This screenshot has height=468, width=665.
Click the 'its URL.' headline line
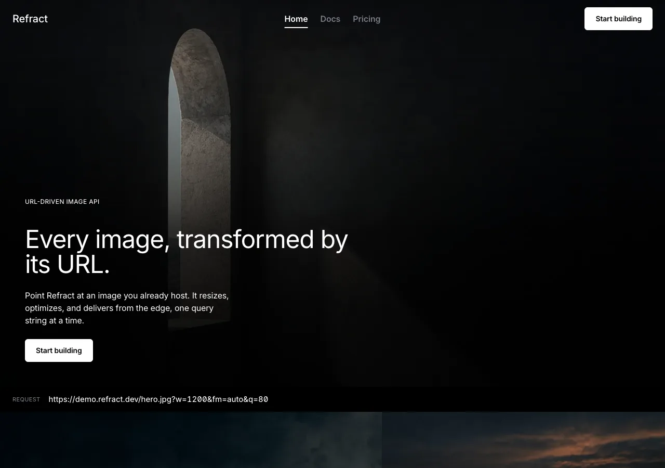coord(68,265)
